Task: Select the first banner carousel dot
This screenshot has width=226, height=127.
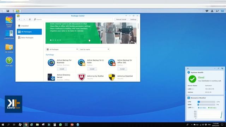Action: click(51, 40)
